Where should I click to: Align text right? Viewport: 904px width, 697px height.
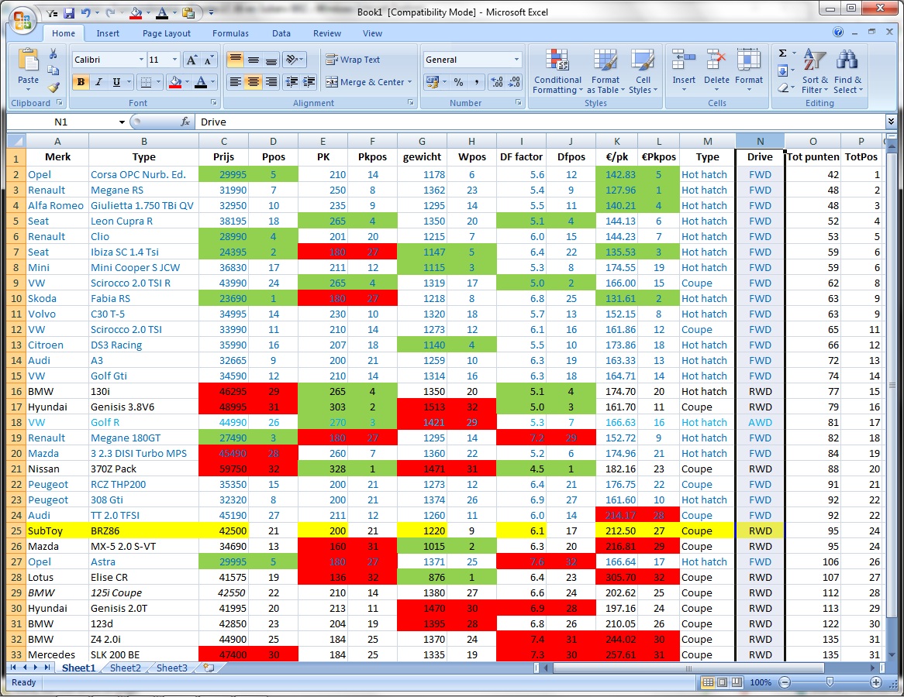tap(271, 82)
